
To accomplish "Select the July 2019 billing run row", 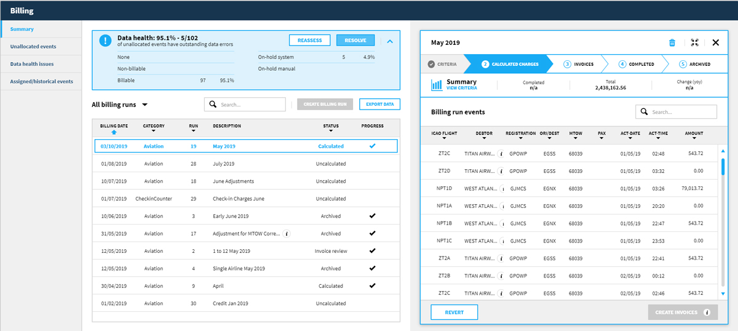I will (246, 164).
